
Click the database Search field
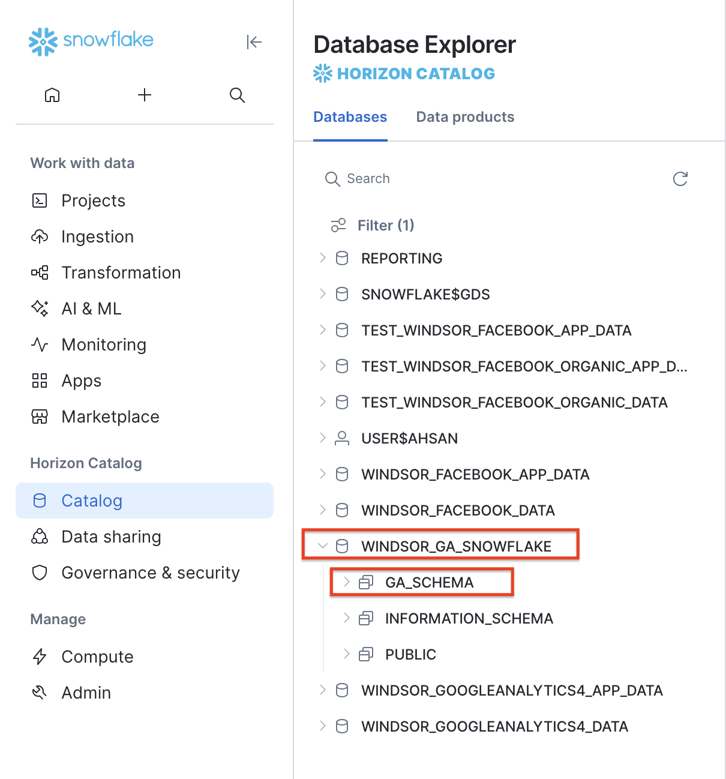click(492, 179)
